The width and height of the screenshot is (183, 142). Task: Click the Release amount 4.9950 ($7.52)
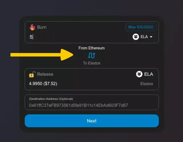coord(43,84)
